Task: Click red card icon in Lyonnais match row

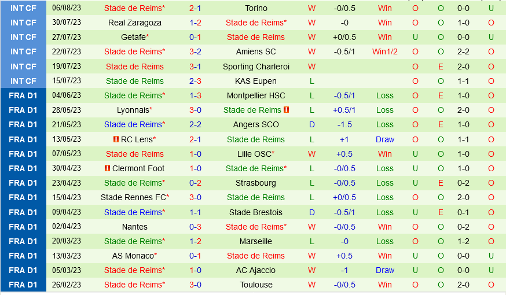Action: (286, 110)
